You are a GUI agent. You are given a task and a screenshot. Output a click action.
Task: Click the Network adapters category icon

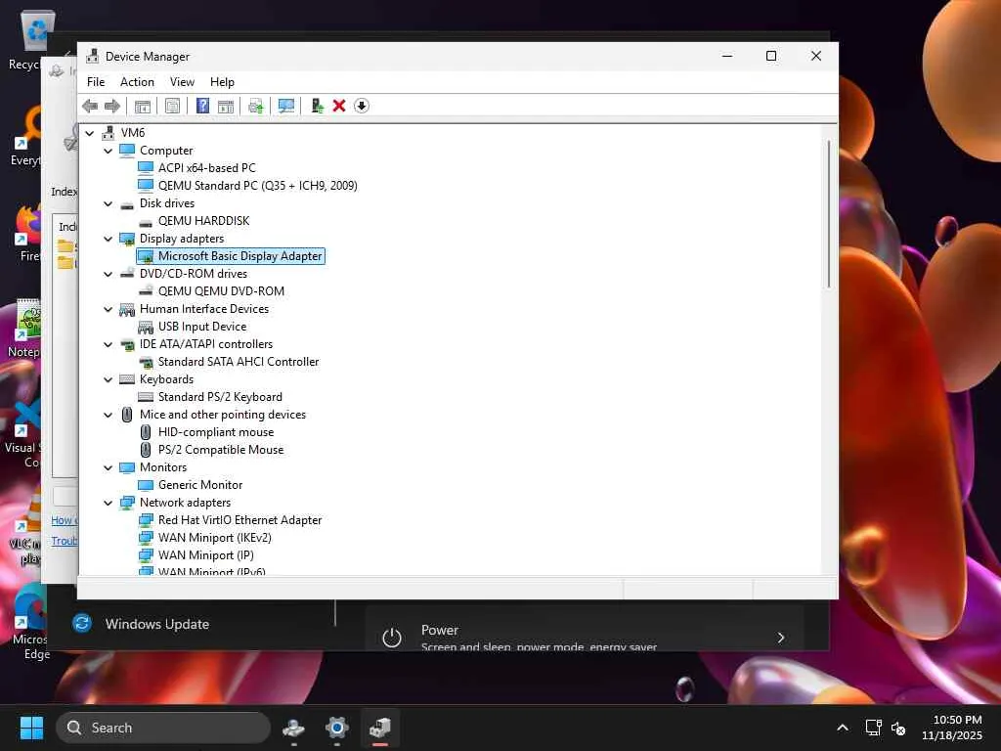pyautogui.click(x=127, y=503)
